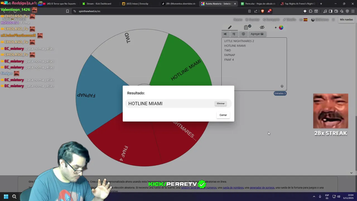
Task: Sort the entries alphabetically
Action: (234, 34)
